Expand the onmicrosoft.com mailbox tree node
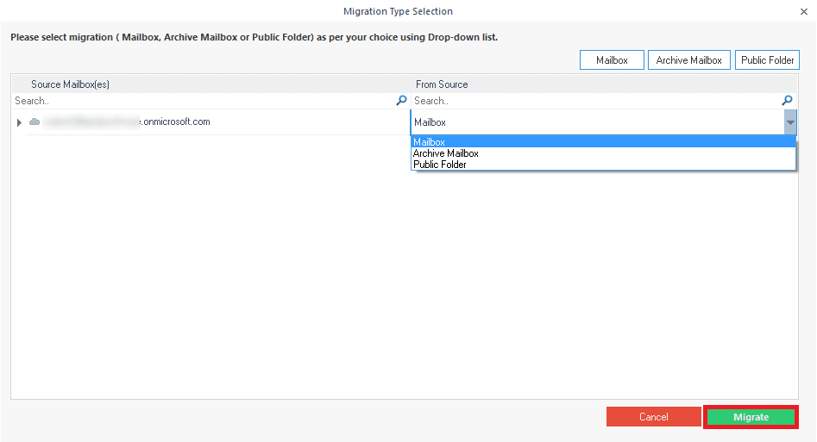 coord(19,123)
